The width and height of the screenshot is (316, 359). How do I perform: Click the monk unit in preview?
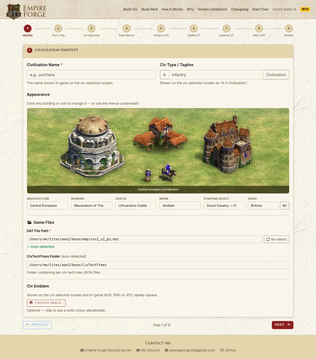148,175
